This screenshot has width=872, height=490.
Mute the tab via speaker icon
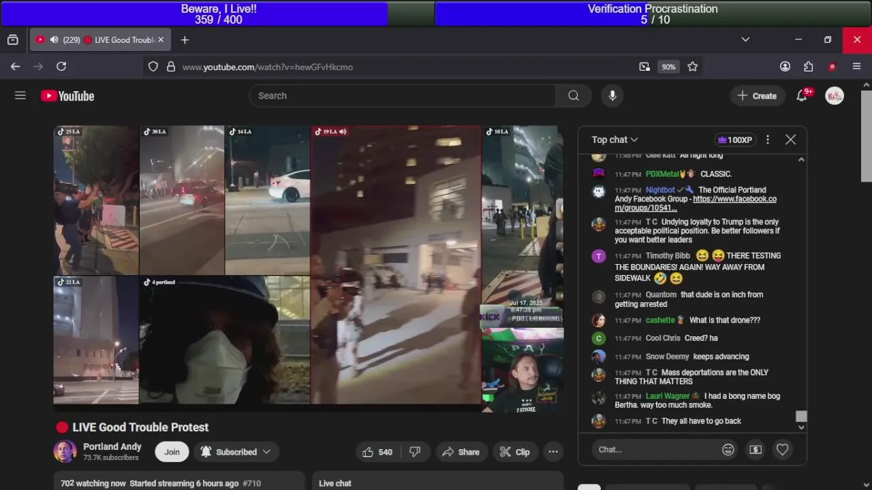tap(54, 40)
